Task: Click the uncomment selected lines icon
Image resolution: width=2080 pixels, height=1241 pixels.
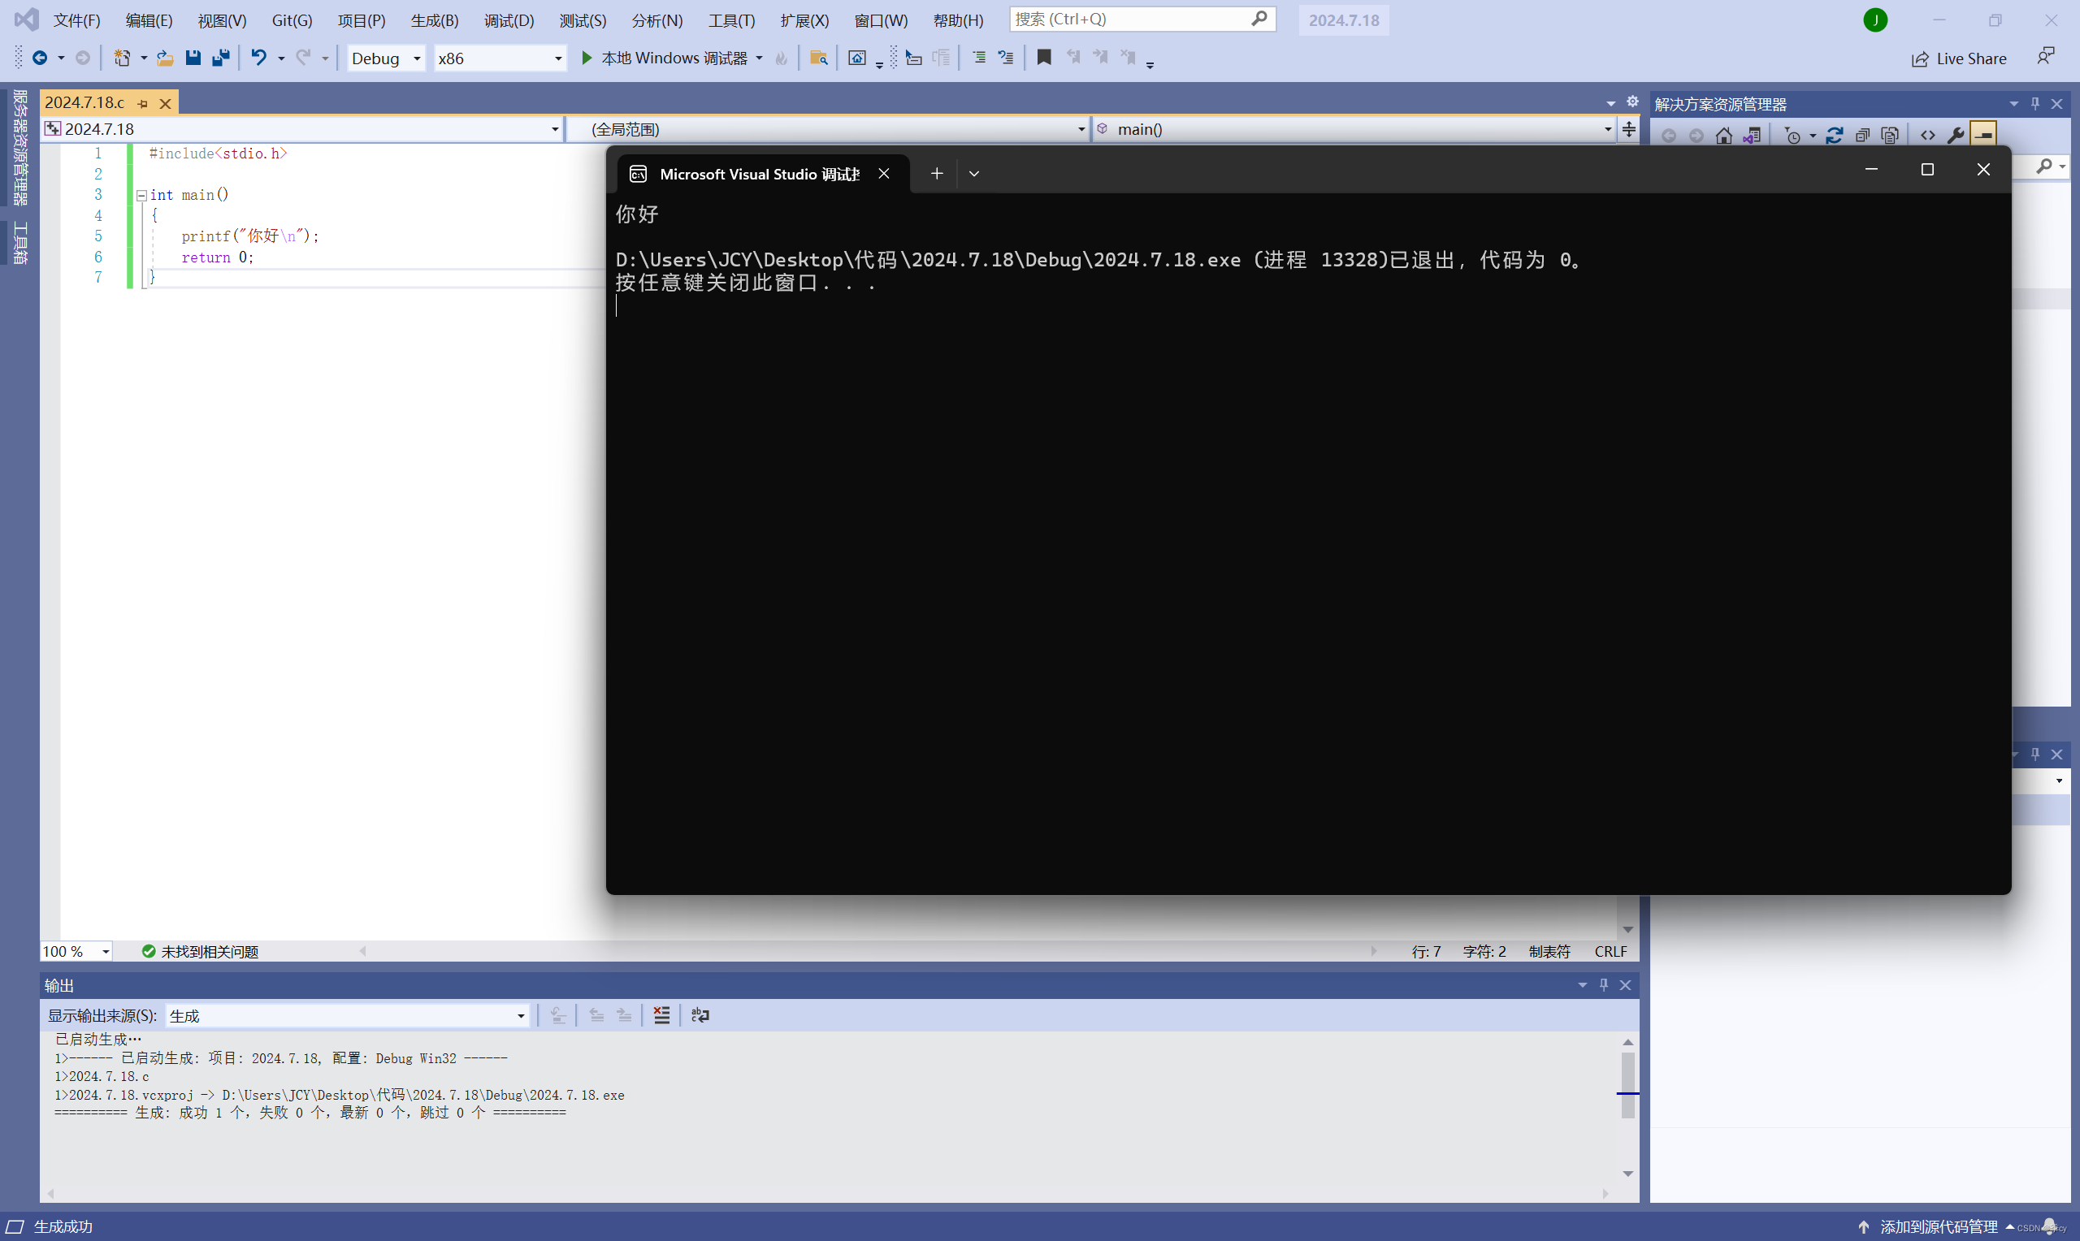Action: [x=1006, y=58]
